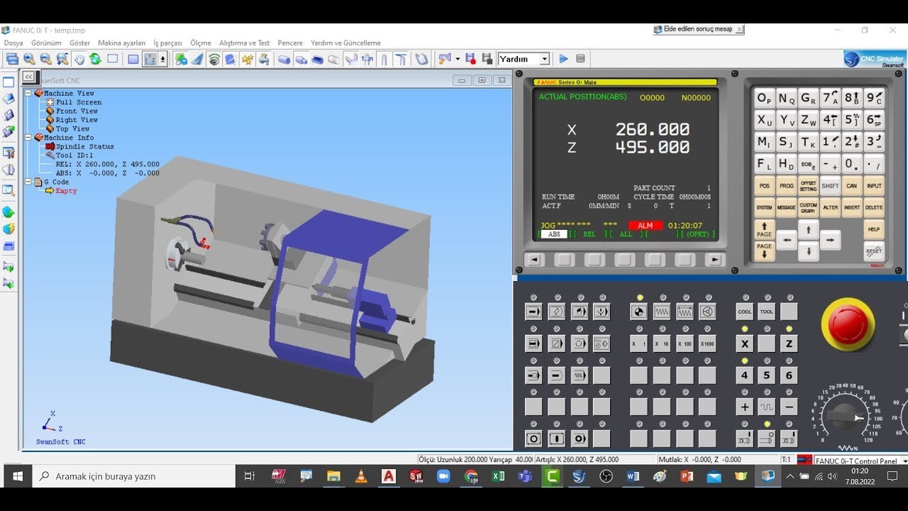This screenshot has width=908, height=511.
Task: Click the plus jog direction button
Action: (744, 407)
